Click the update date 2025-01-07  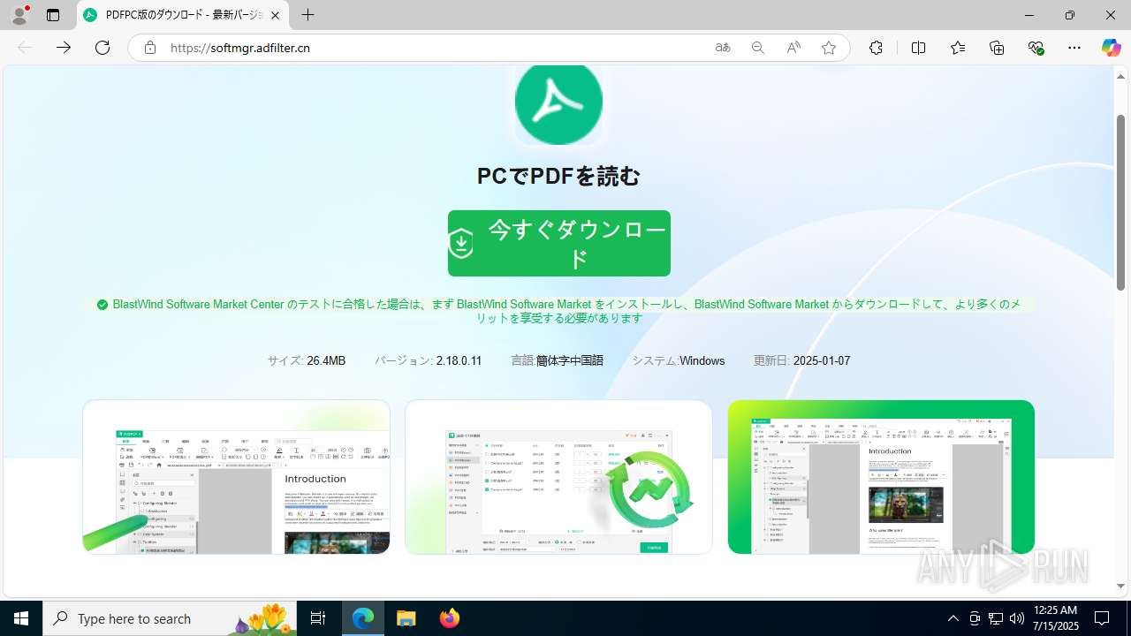(x=822, y=360)
